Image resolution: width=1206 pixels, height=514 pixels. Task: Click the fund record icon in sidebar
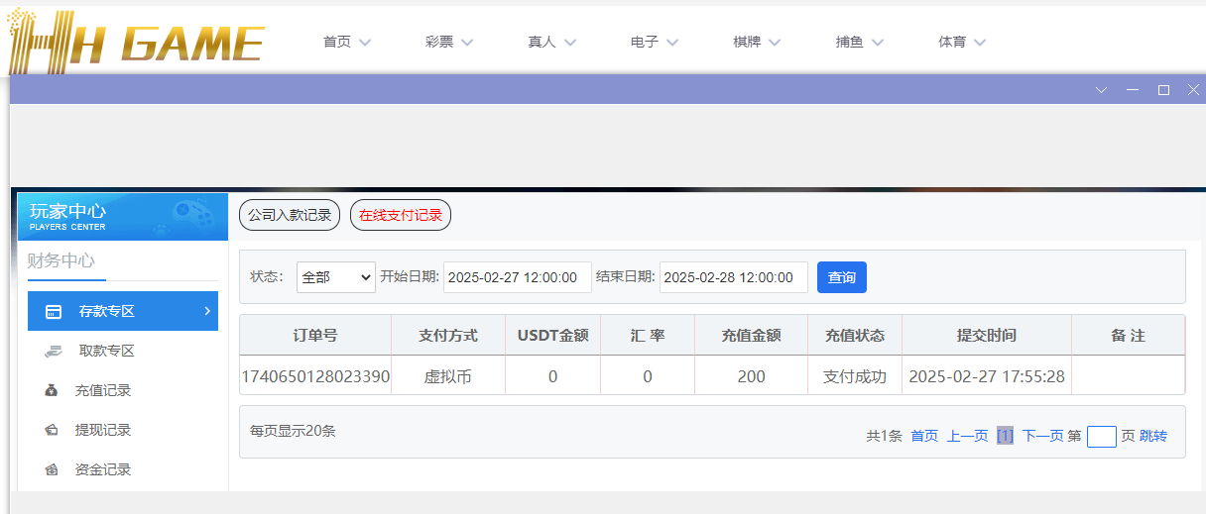tap(52, 470)
